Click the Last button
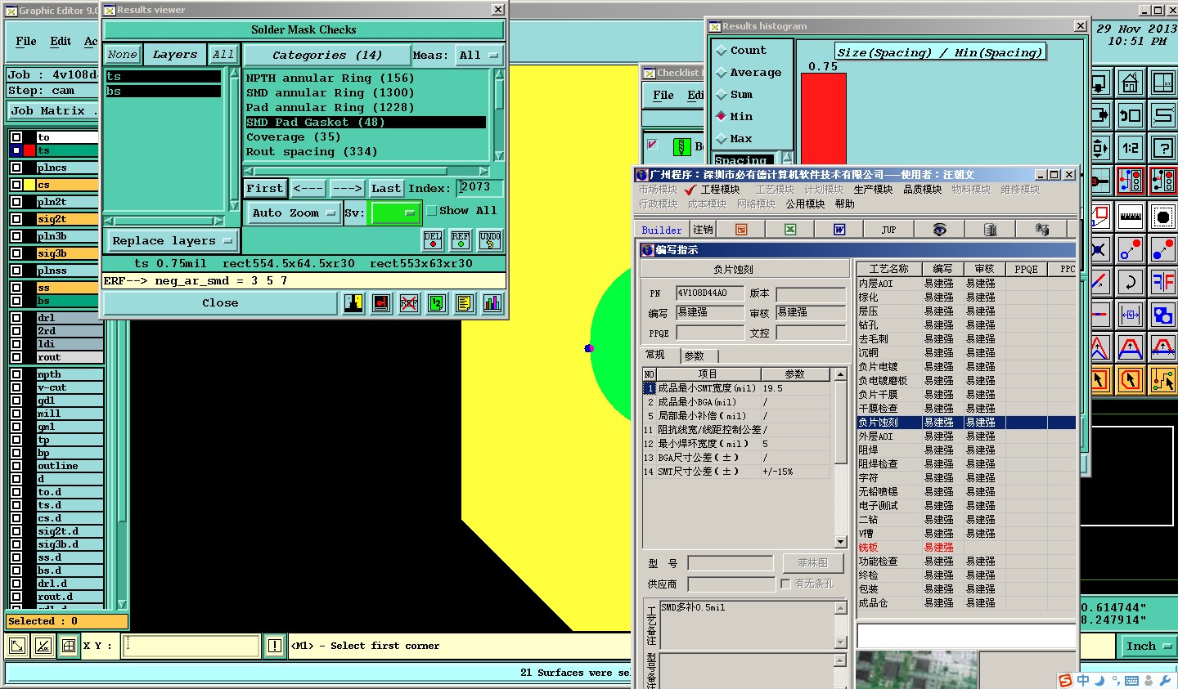The height and width of the screenshot is (689, 1178). pyautogui.click(x=386, y=189)
